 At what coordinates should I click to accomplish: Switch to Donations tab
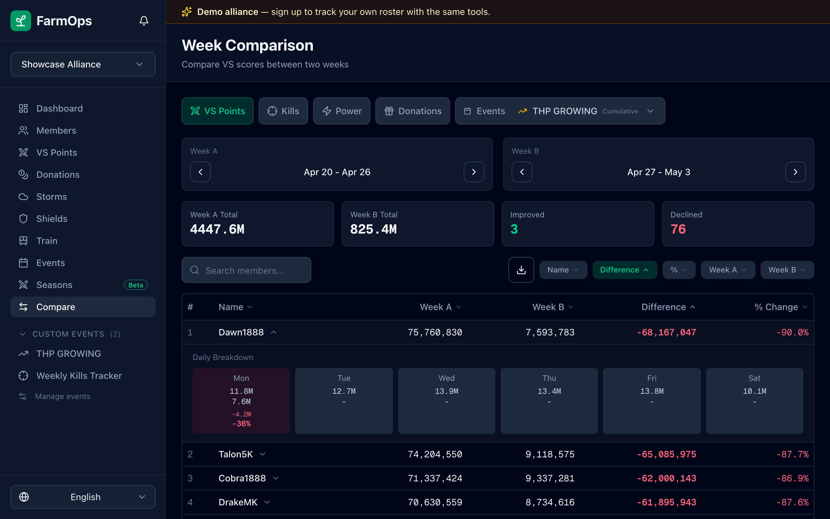413,111
